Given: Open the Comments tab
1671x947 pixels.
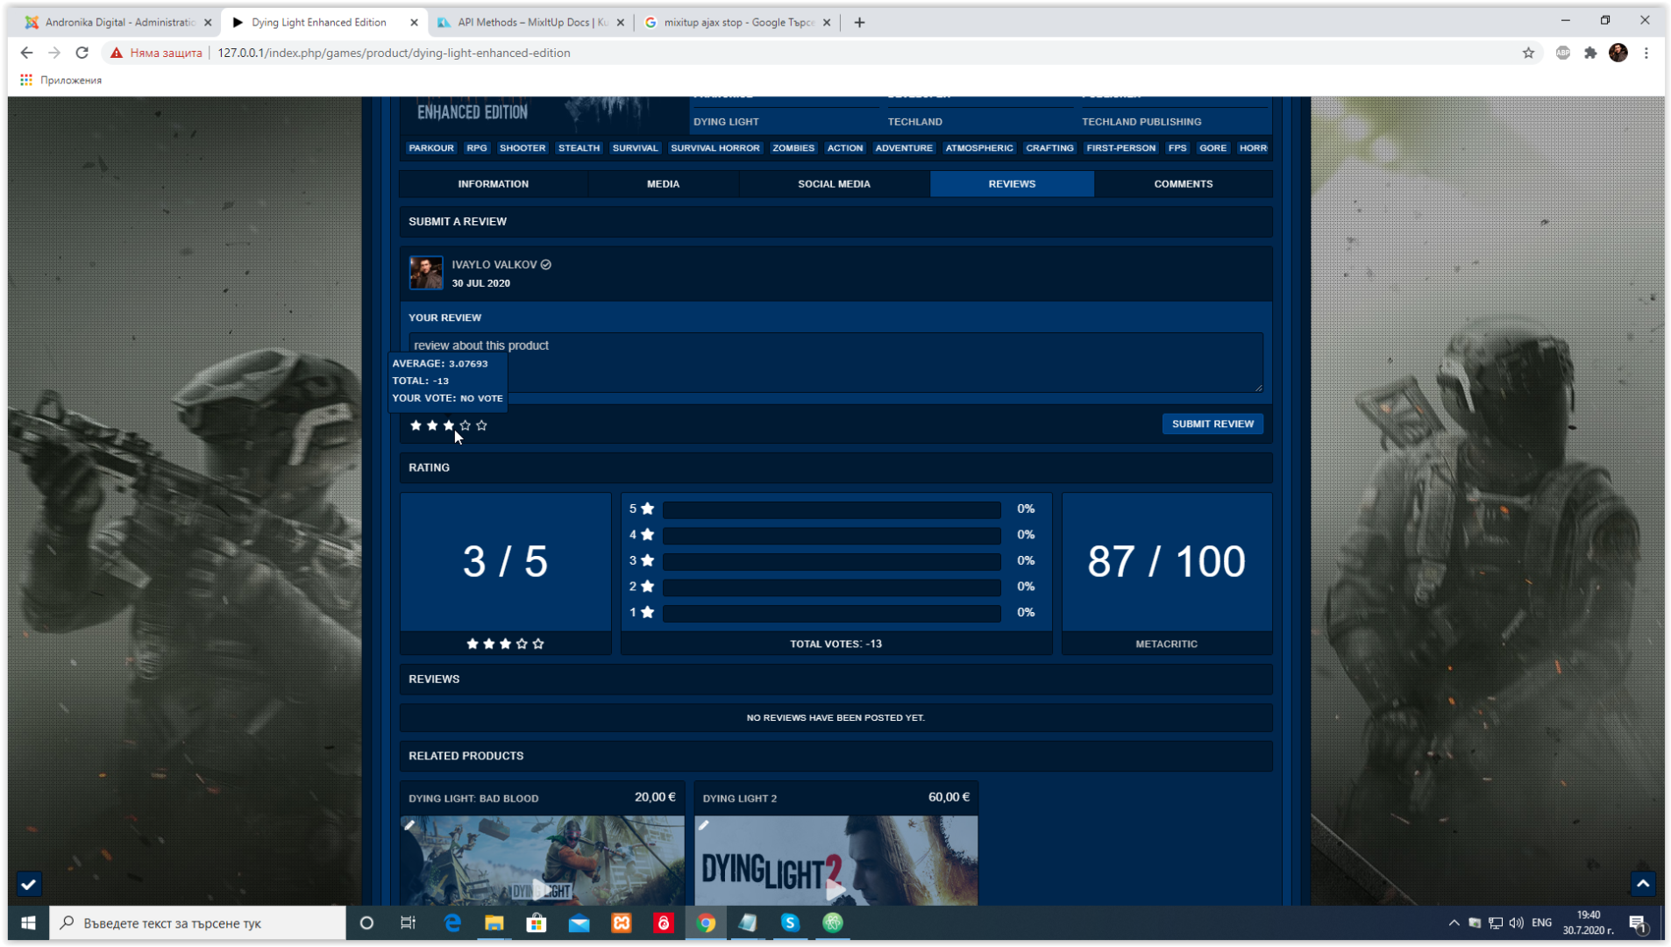Looking at the screenshot, I should coord(1184,184).
